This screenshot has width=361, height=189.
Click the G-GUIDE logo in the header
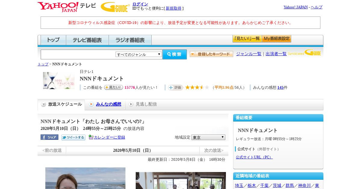click(115, 7)
